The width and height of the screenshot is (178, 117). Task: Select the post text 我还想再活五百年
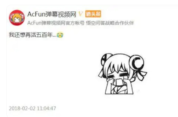pyautogui.click(x=31, y=35)
